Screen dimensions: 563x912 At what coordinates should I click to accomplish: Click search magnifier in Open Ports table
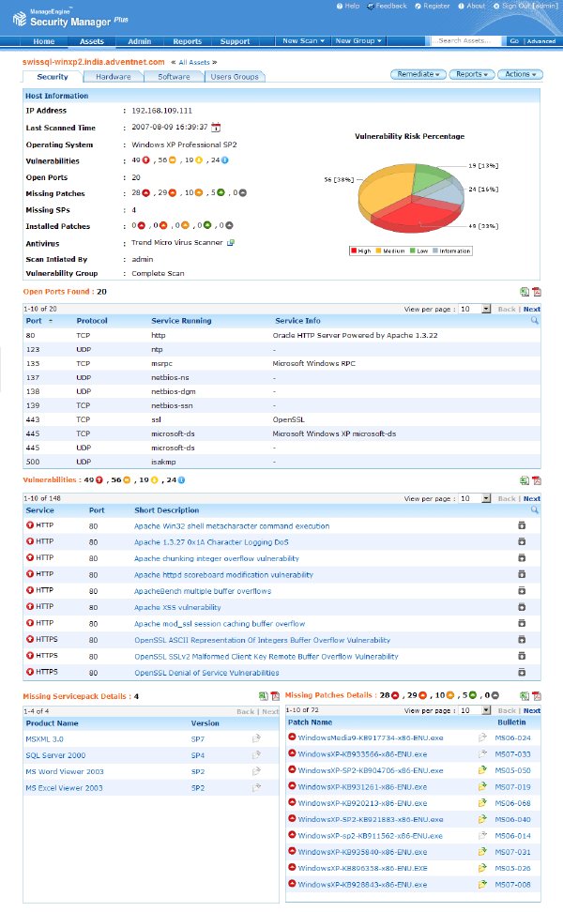point(535,321)
